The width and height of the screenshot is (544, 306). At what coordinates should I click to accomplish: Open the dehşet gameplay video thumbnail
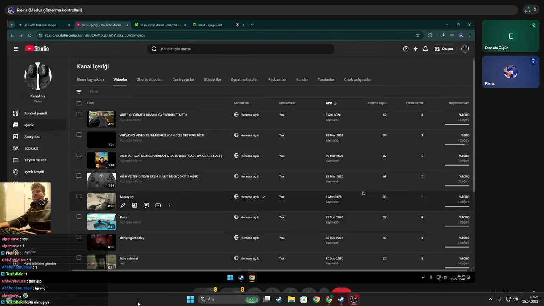(101, 242)
